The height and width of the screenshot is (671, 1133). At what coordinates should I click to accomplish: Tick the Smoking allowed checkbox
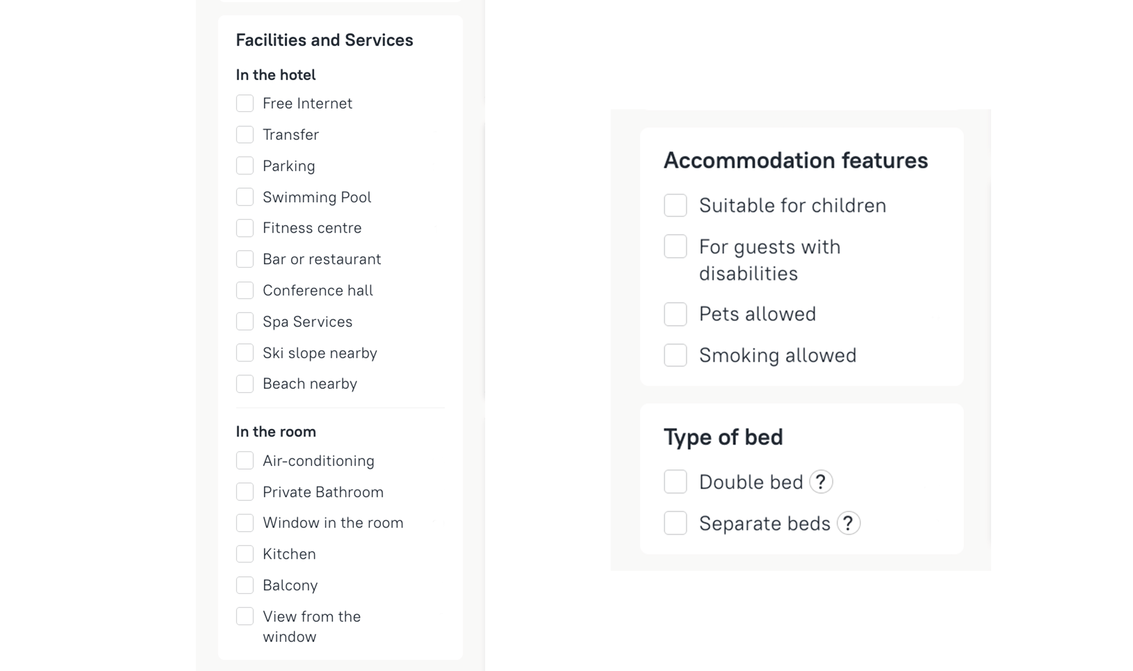point(675,355)
